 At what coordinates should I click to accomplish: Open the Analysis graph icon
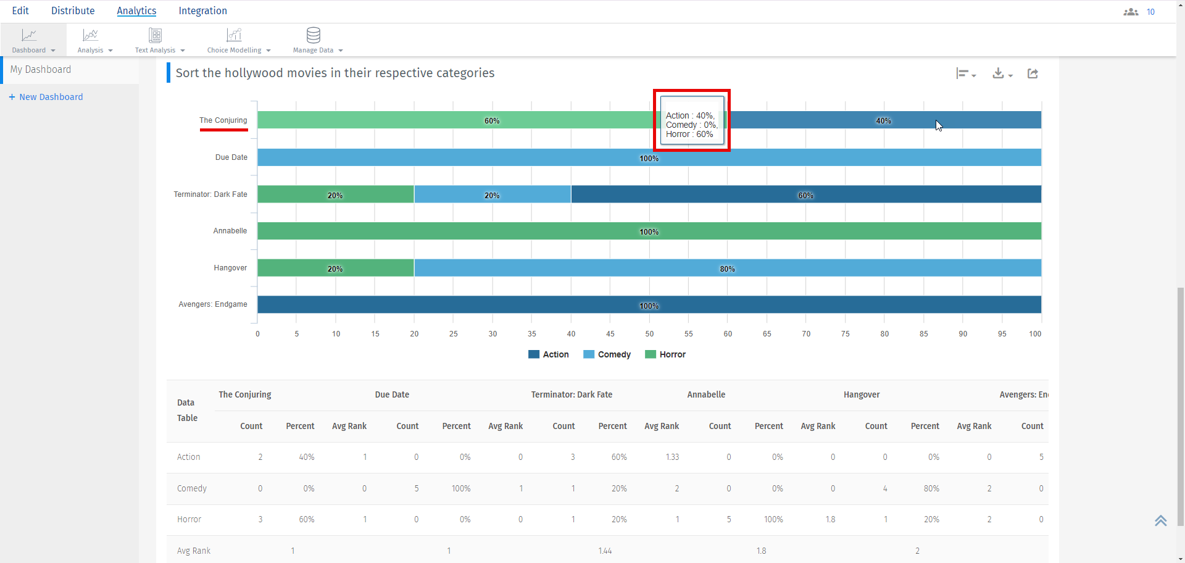pyautogui.click(x=91, y=35)
